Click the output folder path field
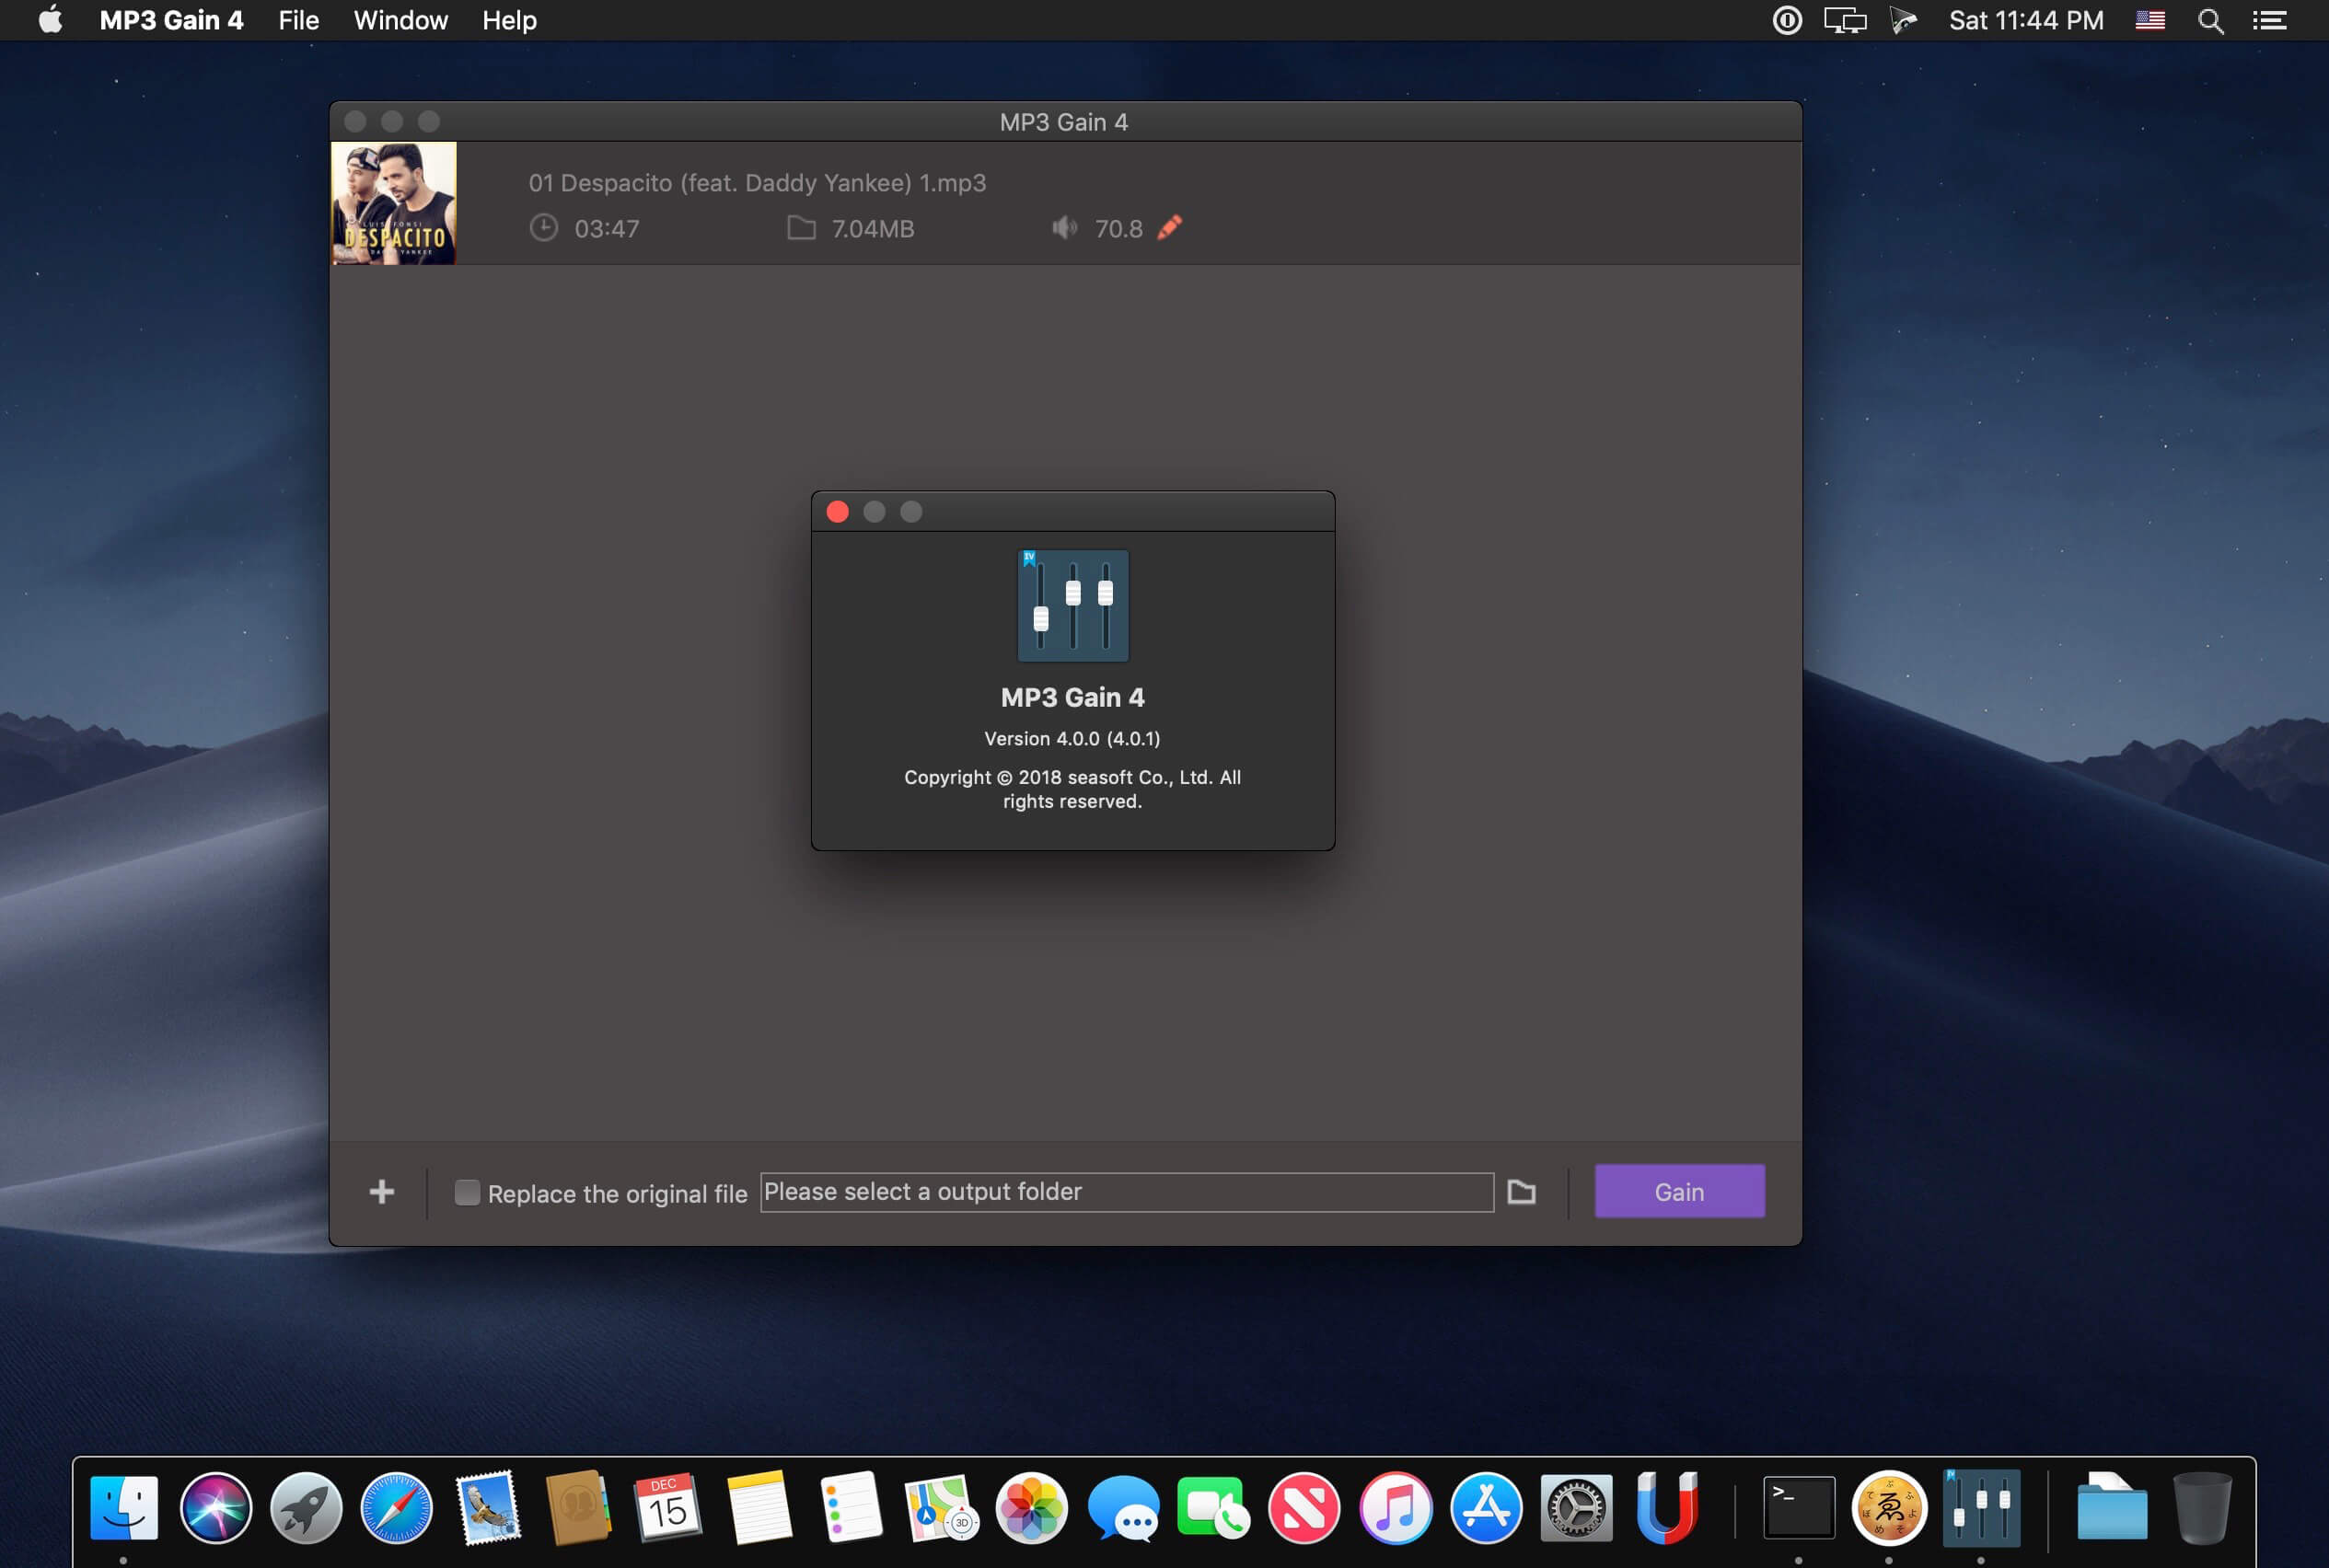2329x1568 pixels. pyautogui.click(x=1126, y=1192)
